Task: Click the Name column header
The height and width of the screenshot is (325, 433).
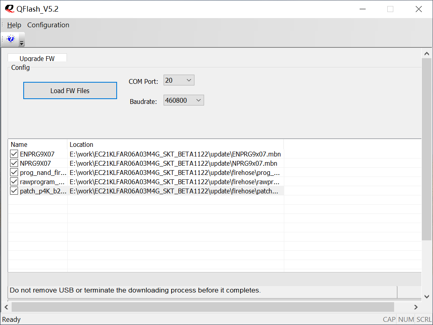Action: (38, 144)
